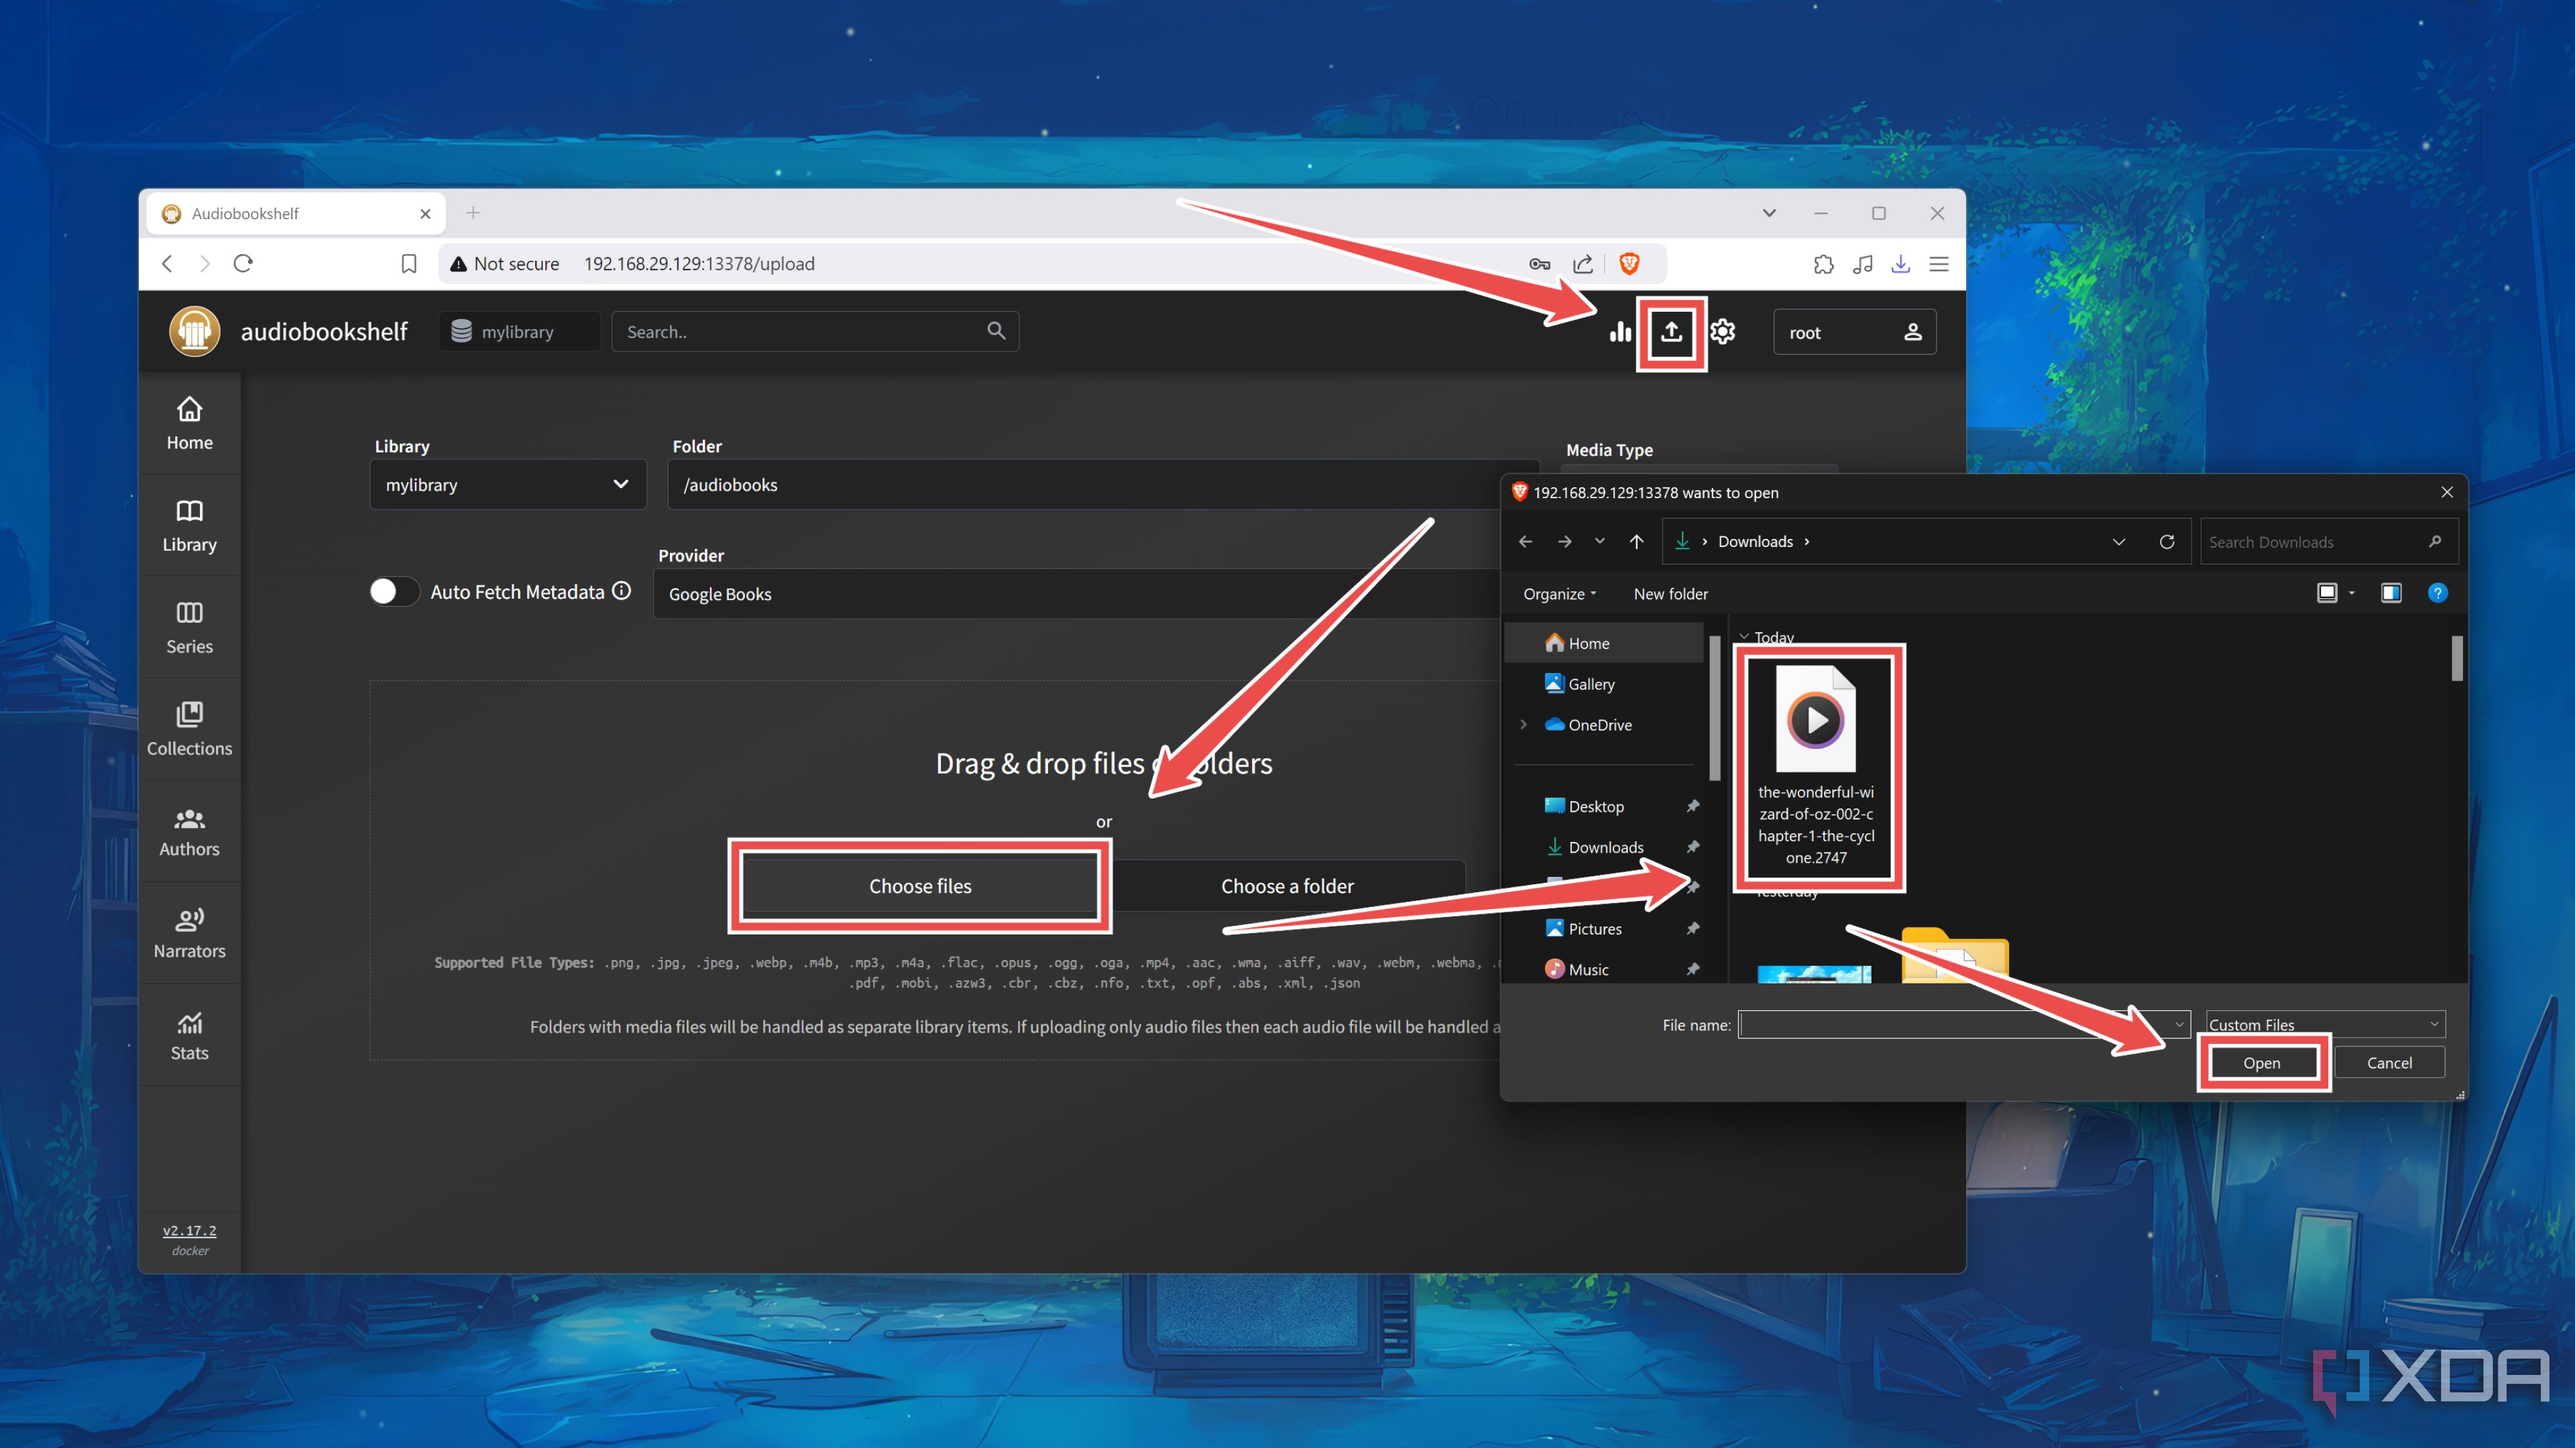View listening stats via bar chart icon
Screen dimensions: 2575x1448
tap(1619, 332)
